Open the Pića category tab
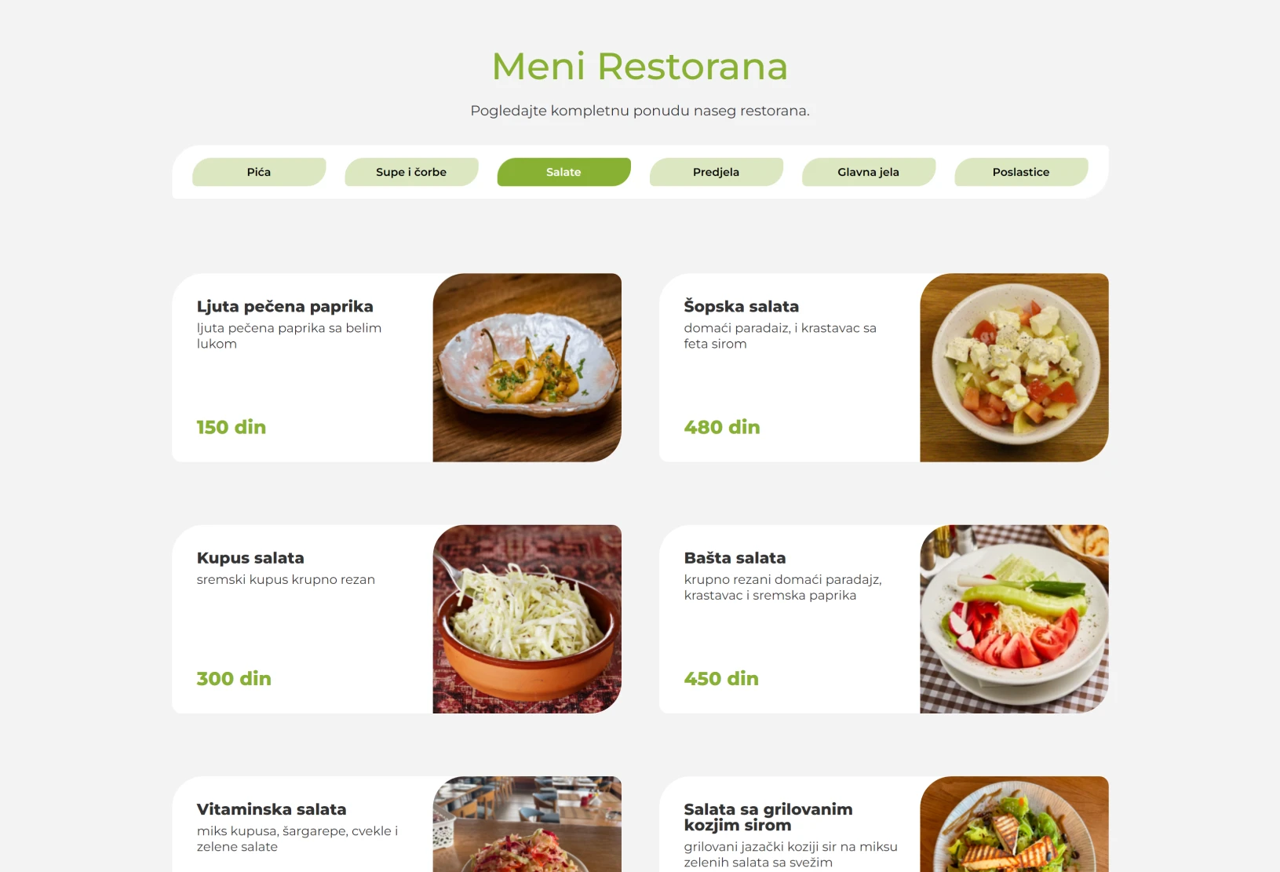The height and width of the screenshot is (872, 1280). [x=259, y=172]
